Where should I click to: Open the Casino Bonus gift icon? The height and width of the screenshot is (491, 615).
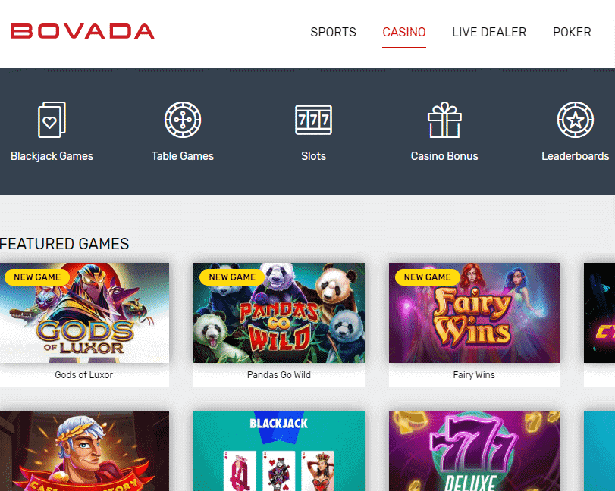(444, 120)
